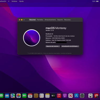Launch Reminders from the dock
This screenshot has width=100, height=100.
(42, 96)
